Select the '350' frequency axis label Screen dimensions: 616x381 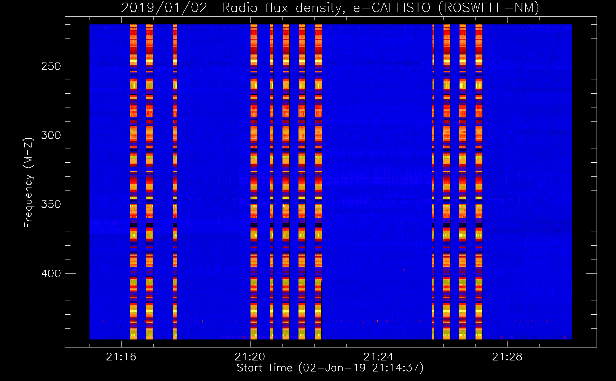click(x=51, y=204)
